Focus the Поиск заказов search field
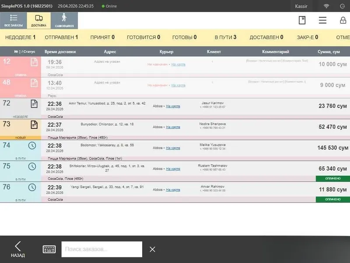The image size is (350, 263). click(102, 249)
